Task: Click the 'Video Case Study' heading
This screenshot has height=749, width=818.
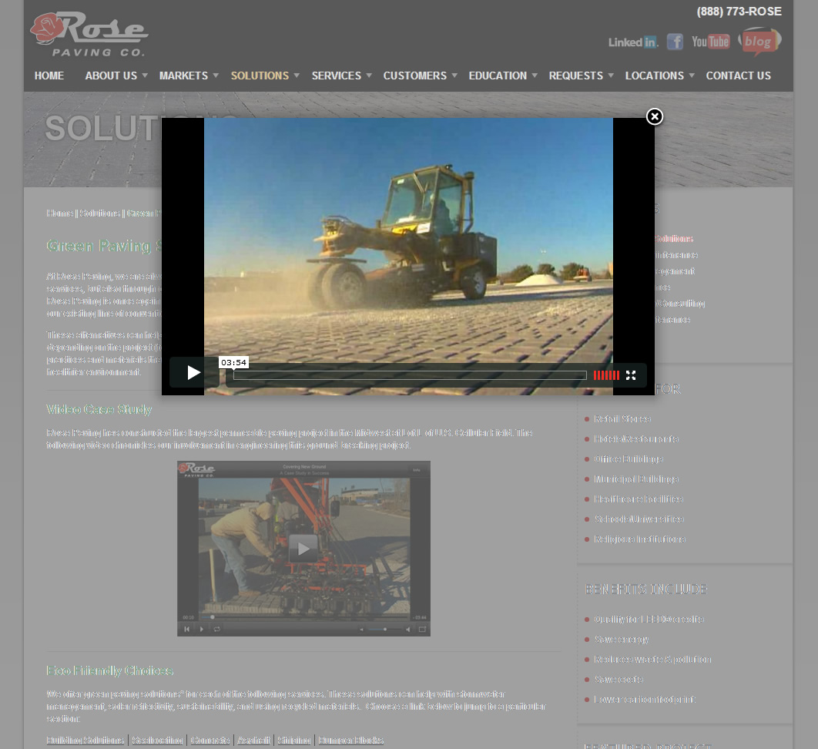Action: coord(99,409)
